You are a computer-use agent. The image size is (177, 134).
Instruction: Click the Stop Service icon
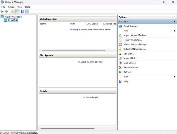[x=120, y=63]
